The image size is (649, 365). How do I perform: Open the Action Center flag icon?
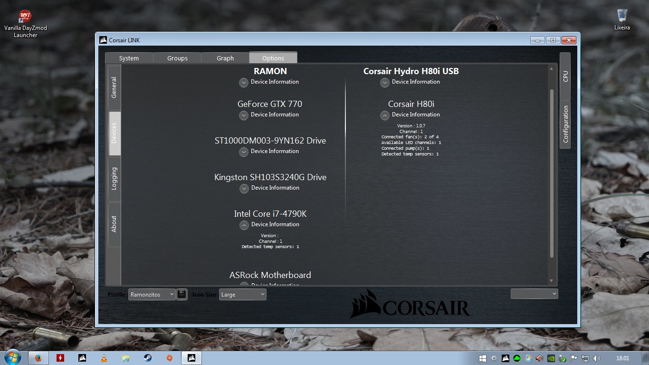pyautogui.click(x=574, y=358)
